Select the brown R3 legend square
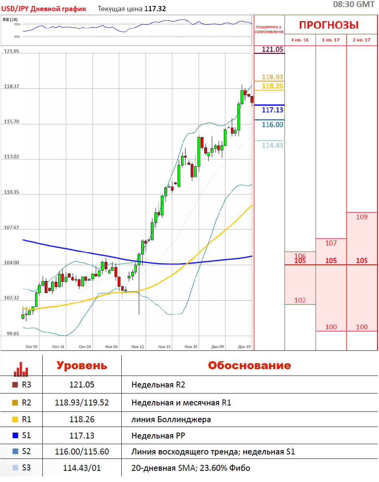This screenshot has height=482, width=379. coord(15,385)
